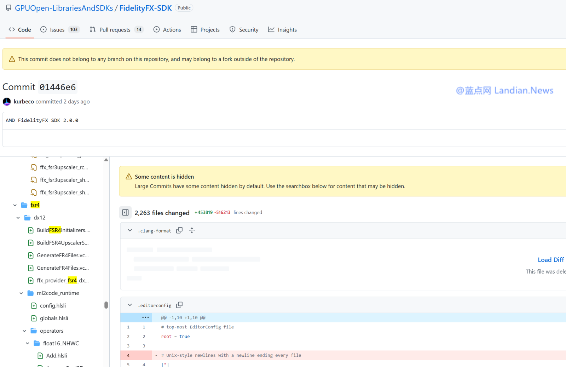Open the GPUOpen-LibrariesAndSDKs organization link
The width and height of the screenshot is (566, 367).
pos(64,8)
